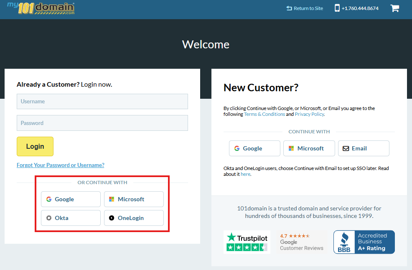Click Continue with Google for new customers

click(254, 148)
